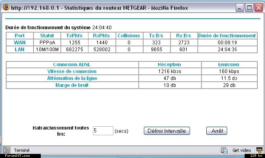Click the PPPoA status cell

47,43
